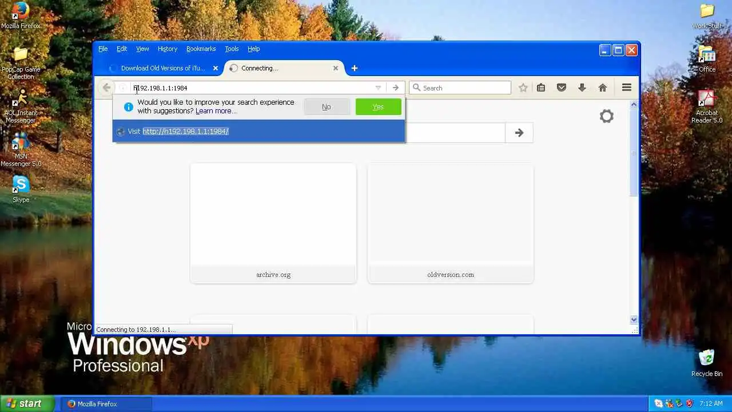Click the info icon in suggestions prompt

[128, 107]
